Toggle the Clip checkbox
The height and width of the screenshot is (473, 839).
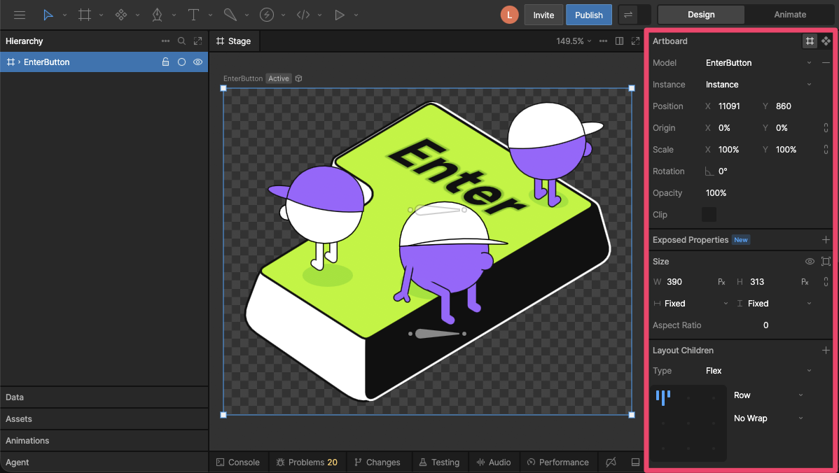coord(709,215)
